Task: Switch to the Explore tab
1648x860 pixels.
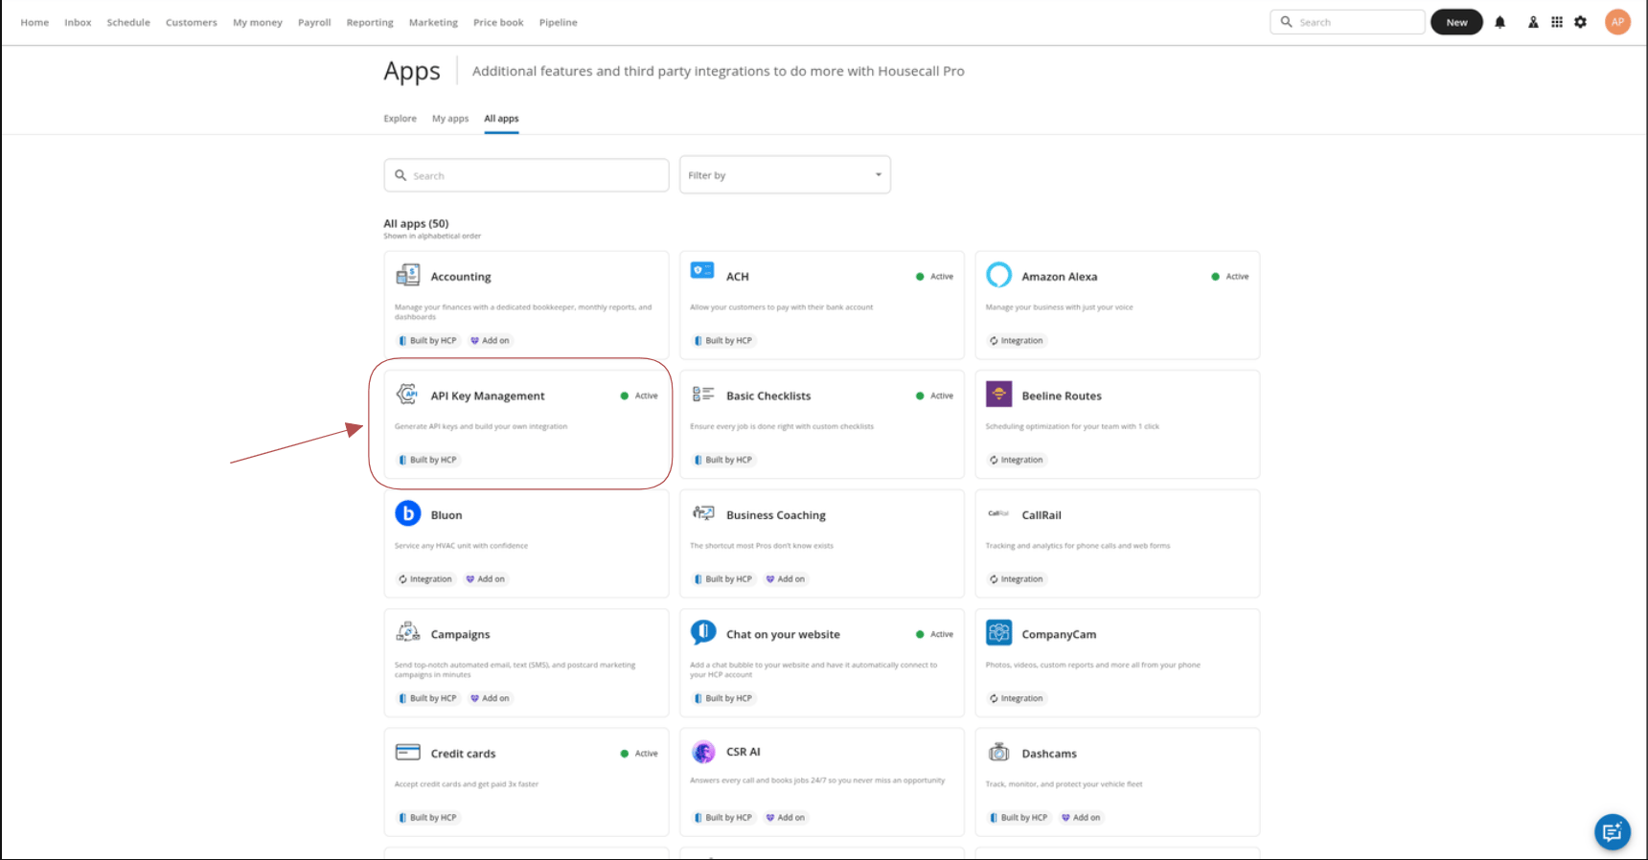Action: (x=401, y=119)
